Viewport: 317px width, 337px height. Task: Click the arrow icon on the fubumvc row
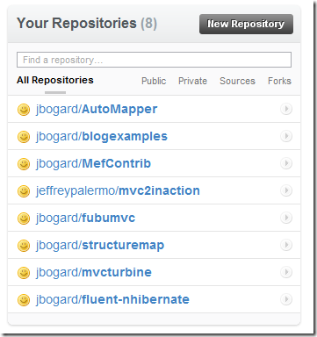(286, 218)
